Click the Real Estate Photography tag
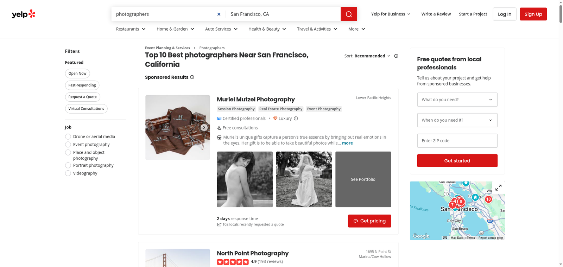Image resolution: width=563 pixels, height=267 pixels. [281, 109]
